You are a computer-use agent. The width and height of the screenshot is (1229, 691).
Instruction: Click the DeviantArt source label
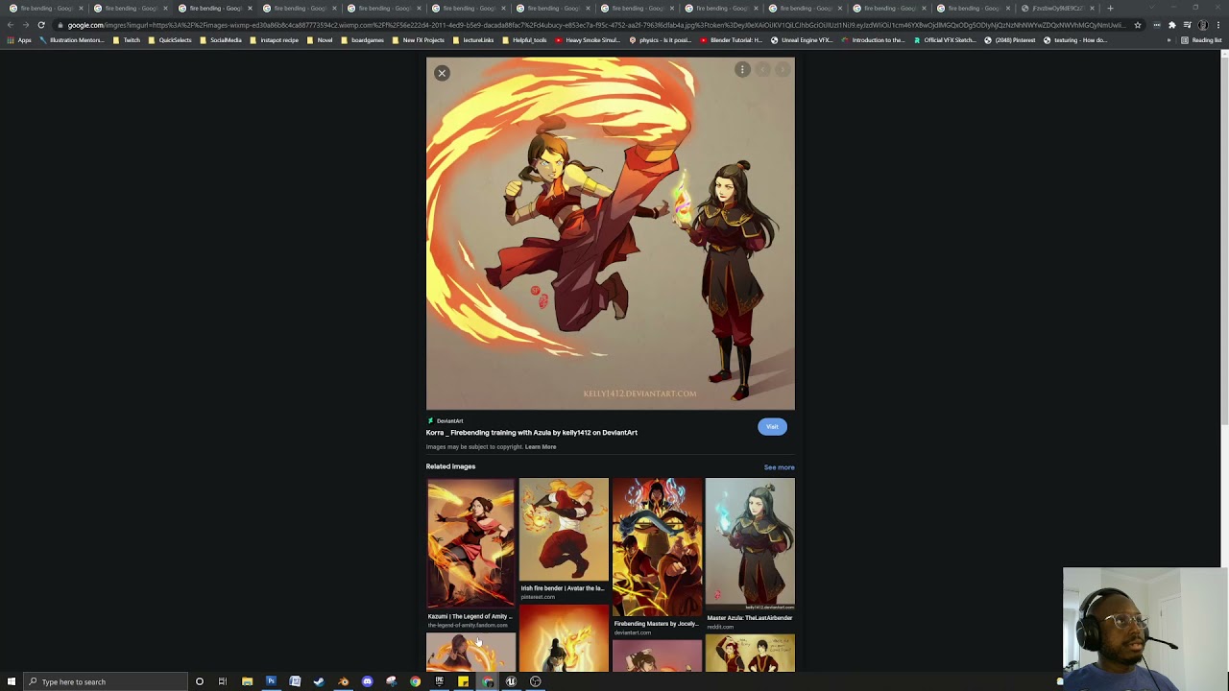click(x=449, y=421)
